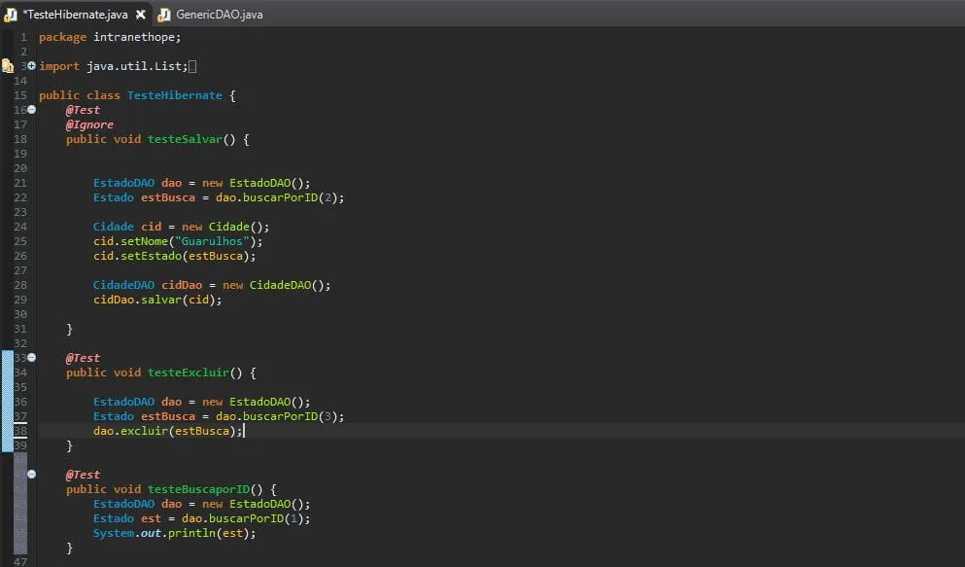Click the @Test annotation above testeSalvar
965x567 pixels.
83,109
